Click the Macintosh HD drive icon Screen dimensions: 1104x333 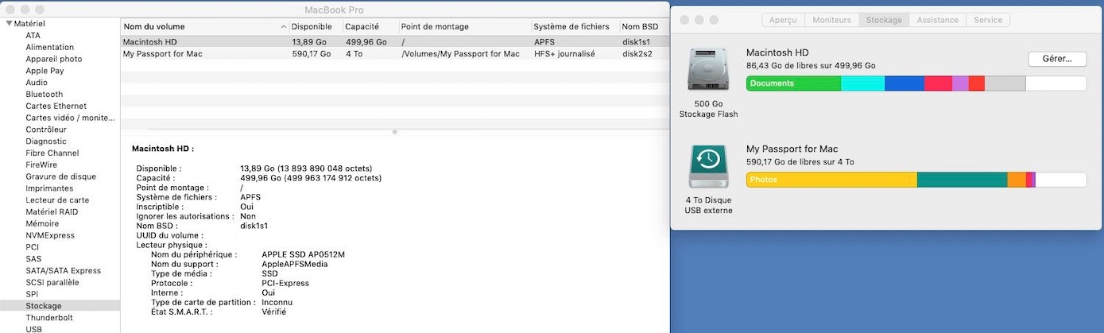pyautogui.click(x=708, y=70)
